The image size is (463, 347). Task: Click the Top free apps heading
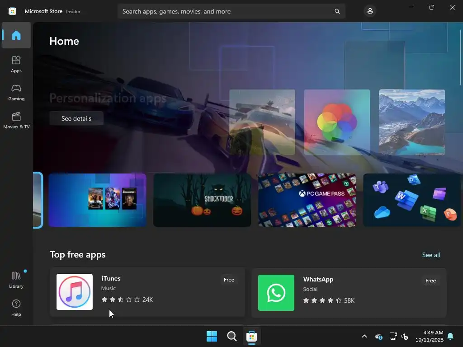coord(78,255)
